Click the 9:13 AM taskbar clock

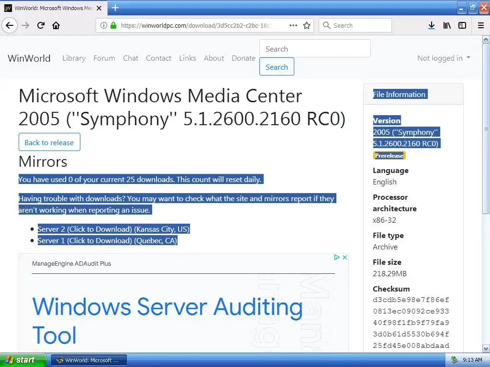(472, 360)
